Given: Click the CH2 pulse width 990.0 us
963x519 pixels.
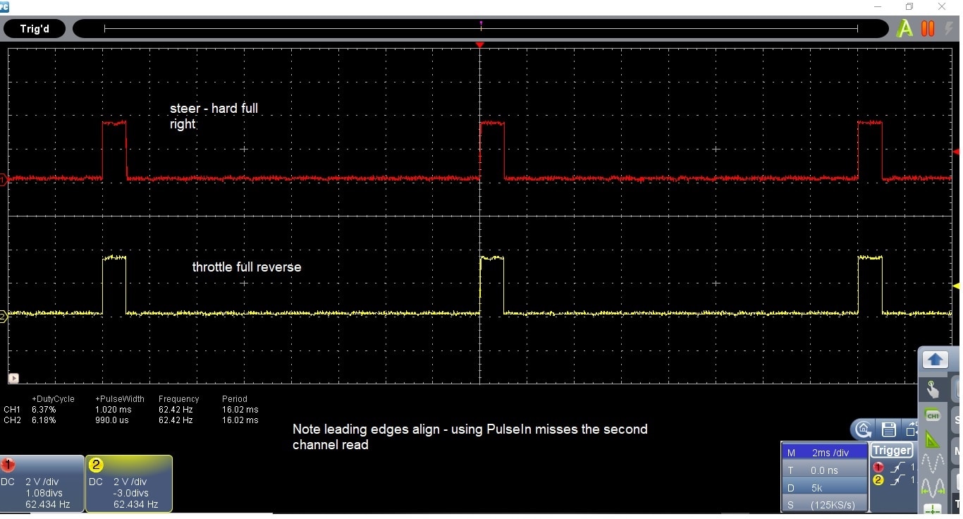Looking at the screenshot, I should [x=114, y=420].
